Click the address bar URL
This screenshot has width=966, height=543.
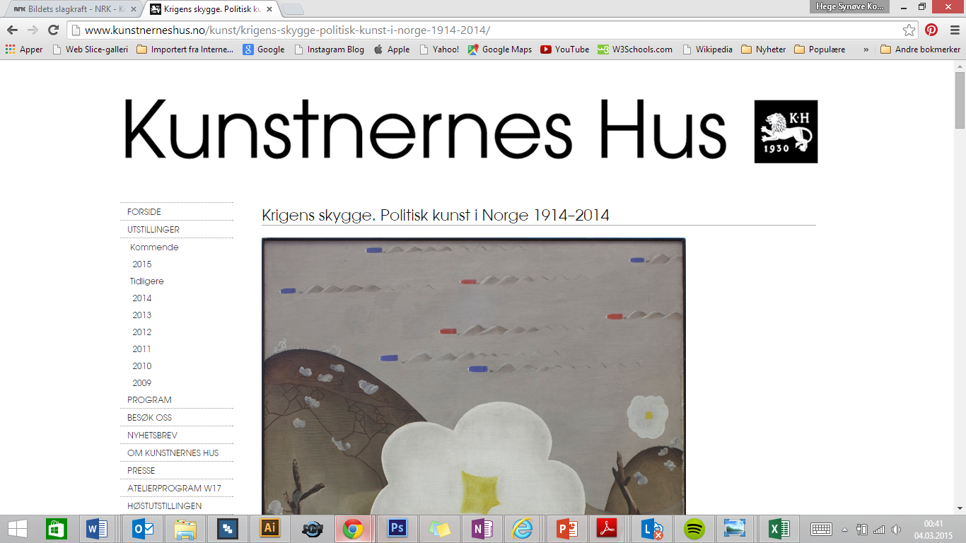pos(287,30)
